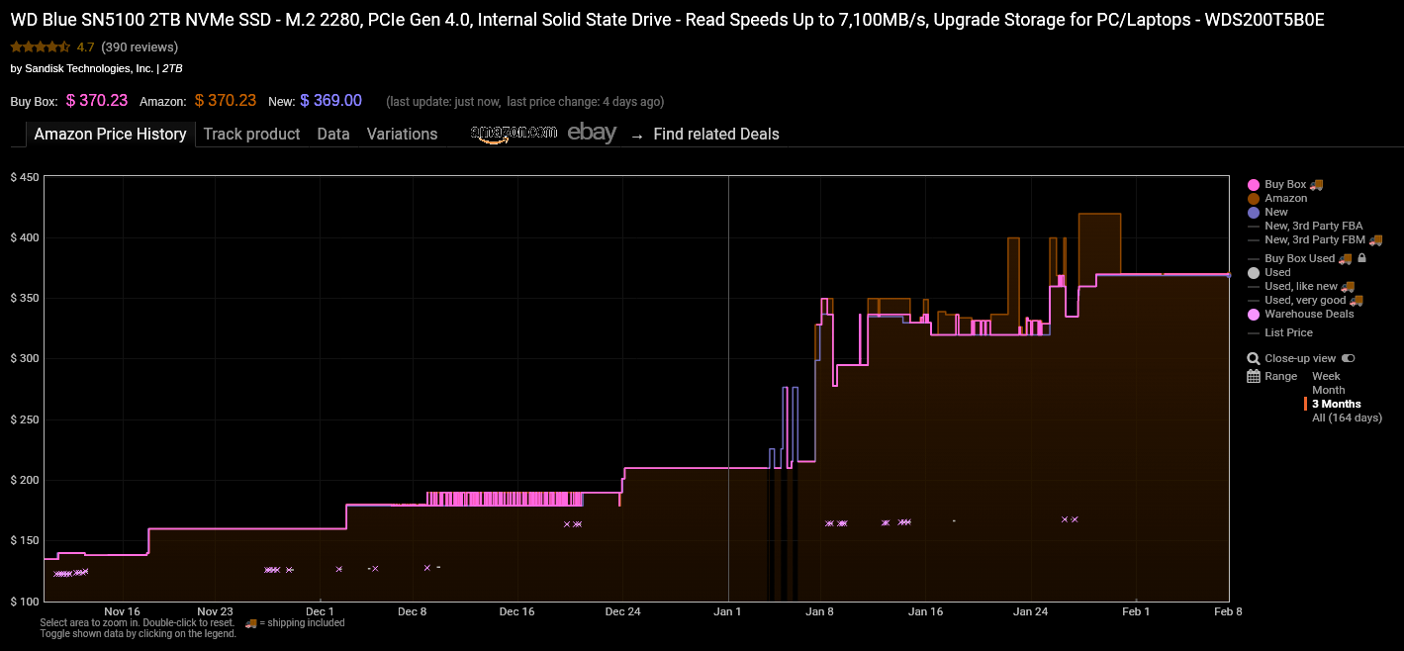The width and height of the screenshot is (1404, 651).
Task: Click the amazon.com logo icon
Action: pyautogui.click(x=512, y=132)
